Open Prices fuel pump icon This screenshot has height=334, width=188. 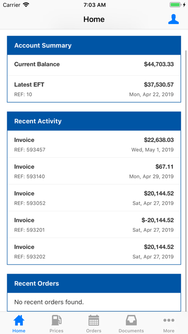point(57,320)
